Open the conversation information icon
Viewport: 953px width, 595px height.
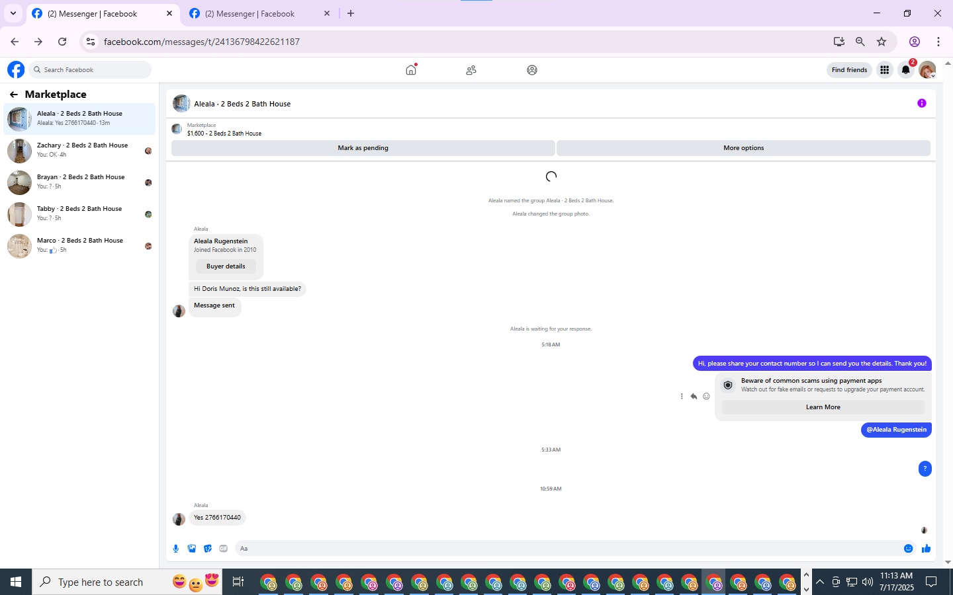pos(921,103)
